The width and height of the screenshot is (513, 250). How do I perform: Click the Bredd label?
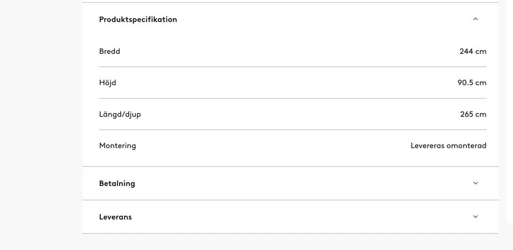110,51
